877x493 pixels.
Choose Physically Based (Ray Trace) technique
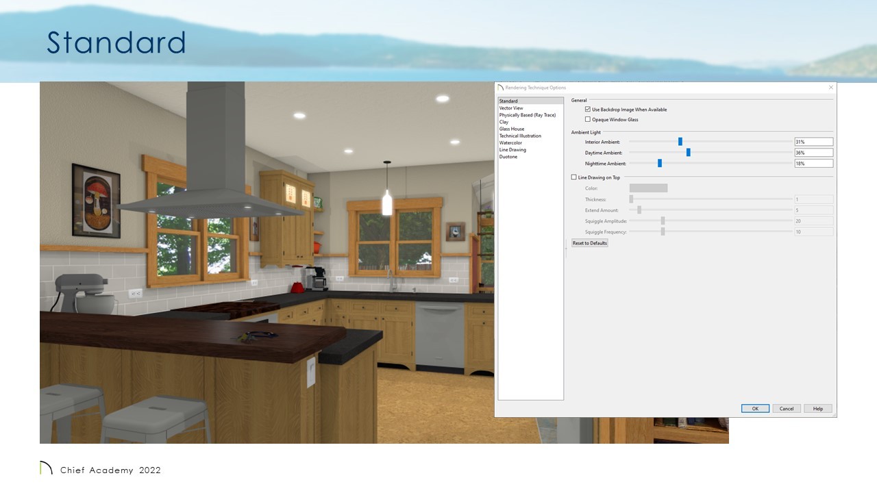[x=527, y=115]
